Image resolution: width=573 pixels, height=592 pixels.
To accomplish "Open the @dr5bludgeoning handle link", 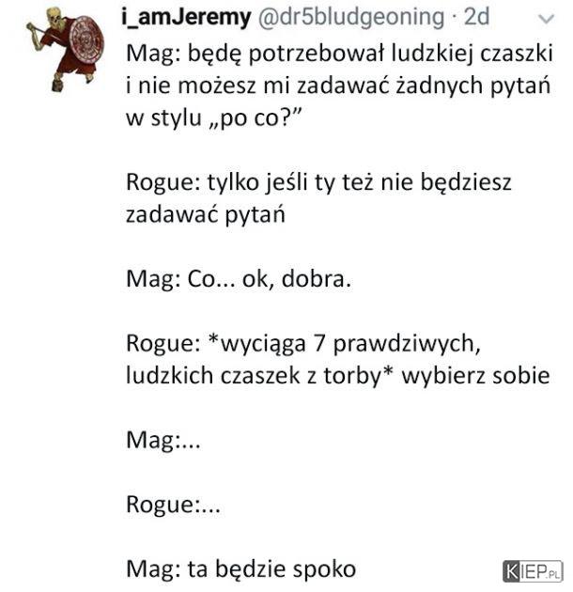I will pos(351,18).
